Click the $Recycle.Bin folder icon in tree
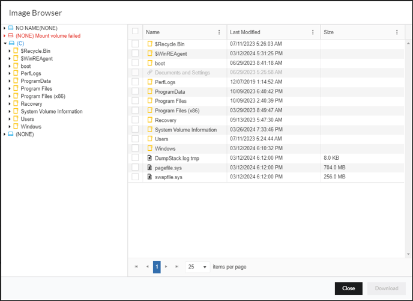413x301 pixels. [x=16, y=50]
